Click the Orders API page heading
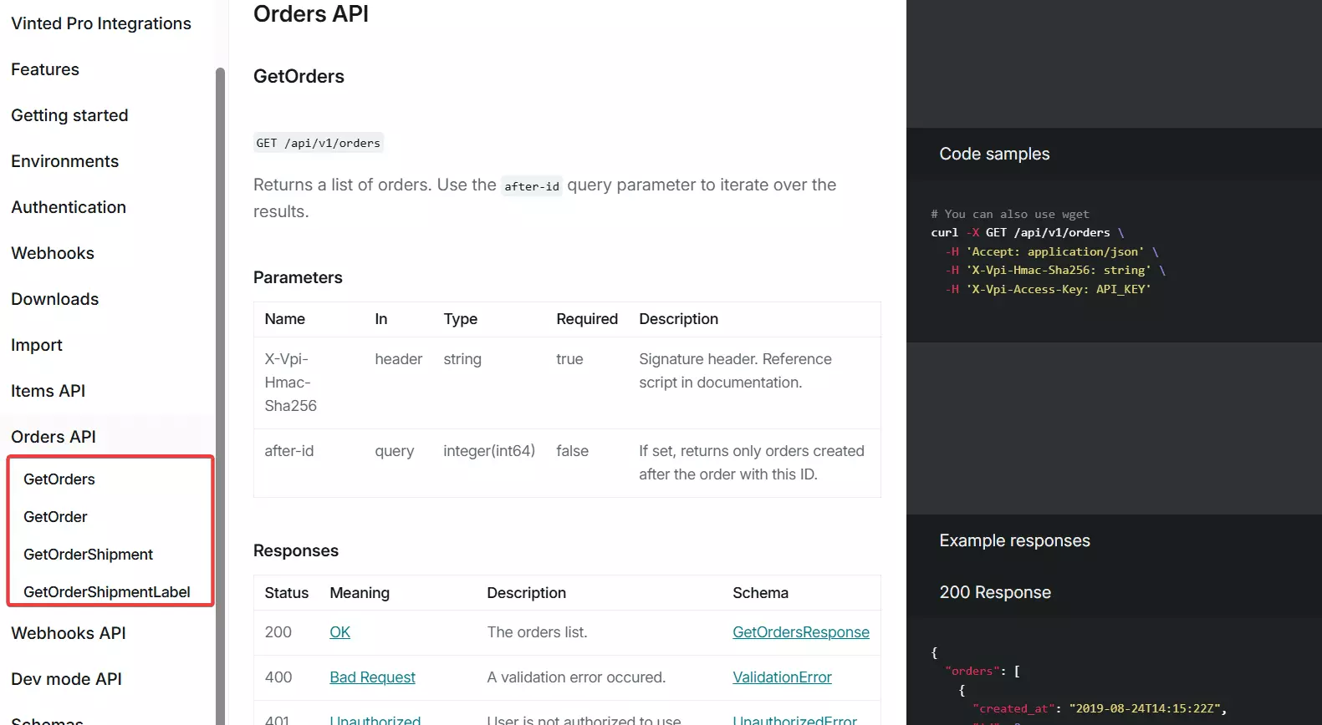This screenshot has height=725, width=1322. click(311, 14)
